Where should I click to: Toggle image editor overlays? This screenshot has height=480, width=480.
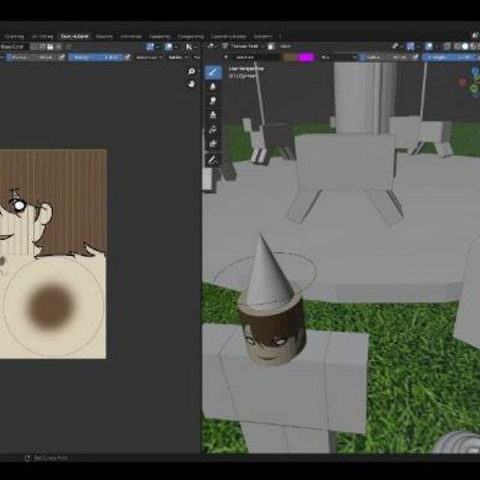click(x=168, y=46)
